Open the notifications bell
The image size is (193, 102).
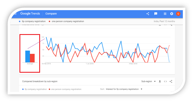point(172,14)
